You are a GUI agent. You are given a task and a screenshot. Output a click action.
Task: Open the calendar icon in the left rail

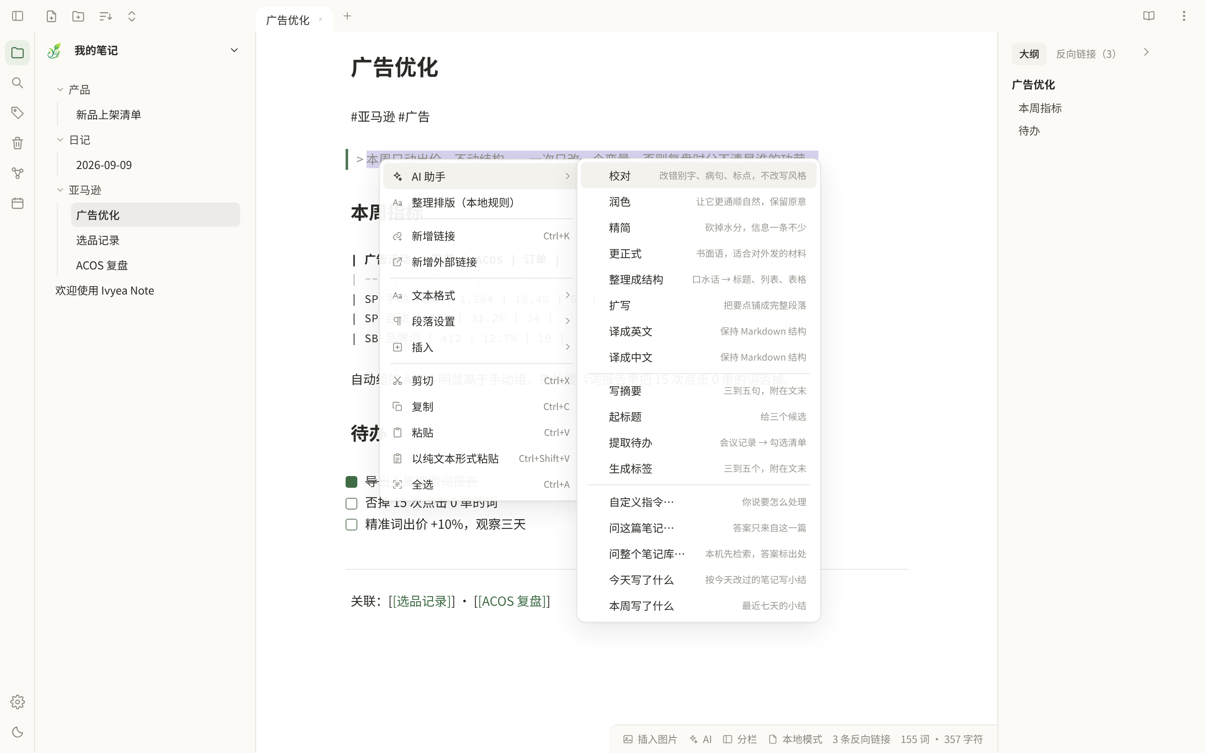(x=18, y=203)
